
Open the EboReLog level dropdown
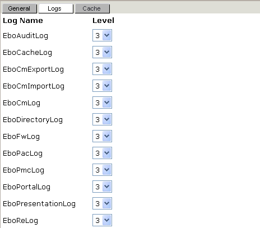pos(102,220)
